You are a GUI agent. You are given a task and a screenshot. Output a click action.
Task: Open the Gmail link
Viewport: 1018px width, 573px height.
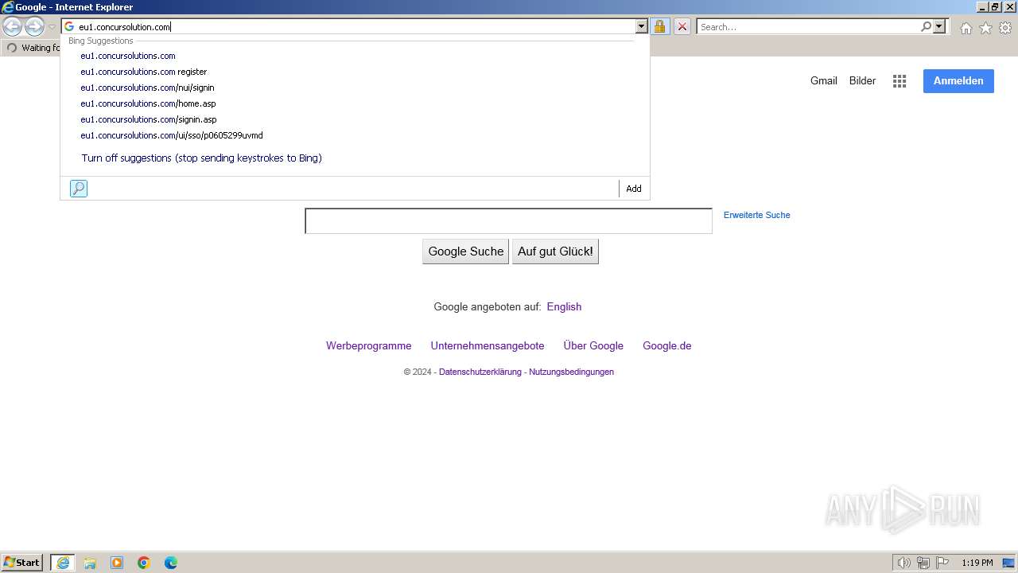coord(824,80)
